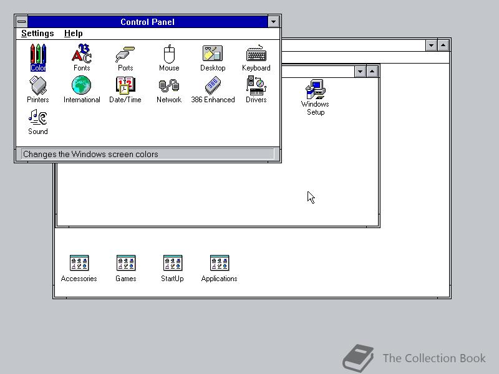This screenshot has height=374, width=499.
Task: Open the Keyboard settings icon
Action: tap(256, 57)
